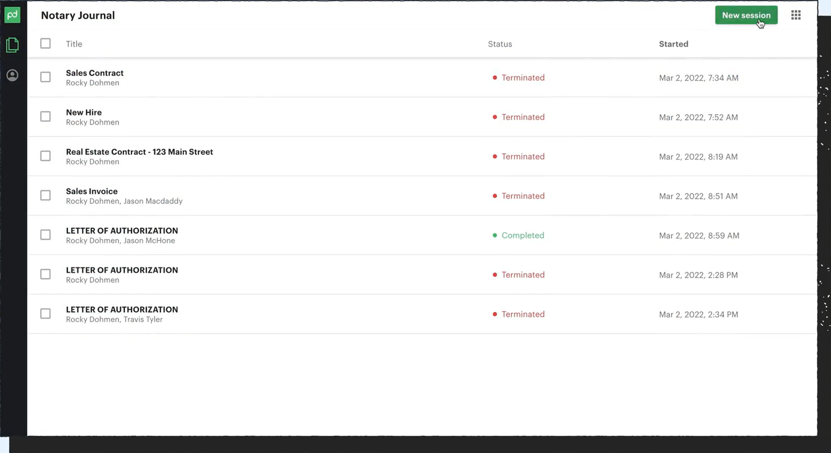The image size is (831, 453).
Task: Click the Status column header
Action: coord(500,44)
